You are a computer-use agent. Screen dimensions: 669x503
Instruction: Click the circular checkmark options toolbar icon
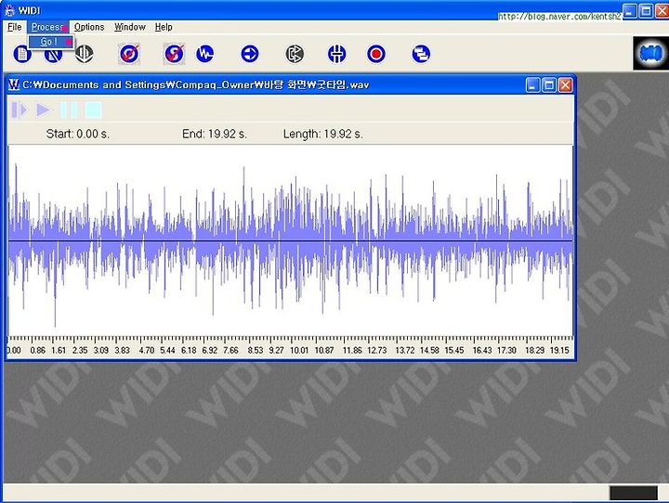pyautogui.click(x=129, y=54)
